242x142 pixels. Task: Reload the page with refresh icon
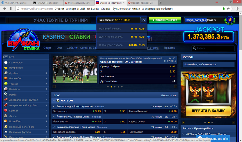[18, 9]
